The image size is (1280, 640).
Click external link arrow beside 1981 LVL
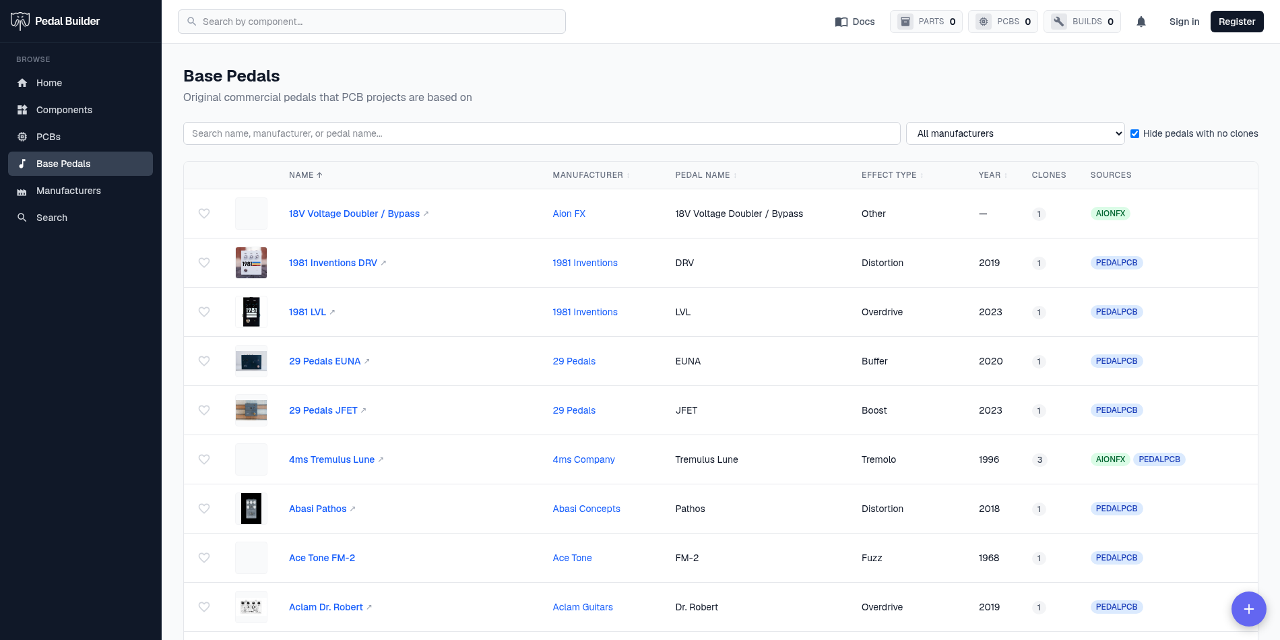click(x=332, y=312)
